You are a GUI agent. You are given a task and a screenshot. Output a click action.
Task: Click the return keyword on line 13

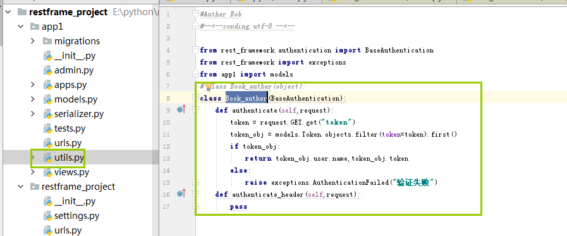(x=258, y=158)
